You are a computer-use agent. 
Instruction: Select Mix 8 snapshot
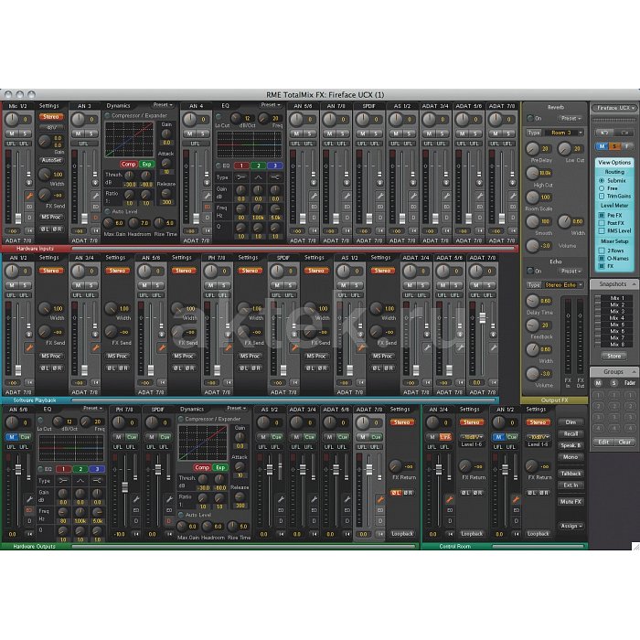click(617, 345)
